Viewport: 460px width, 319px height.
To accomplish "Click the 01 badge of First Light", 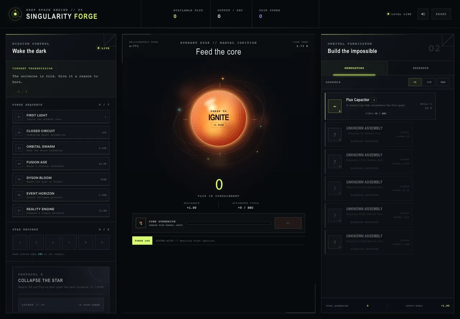I will tap(19, 117).
